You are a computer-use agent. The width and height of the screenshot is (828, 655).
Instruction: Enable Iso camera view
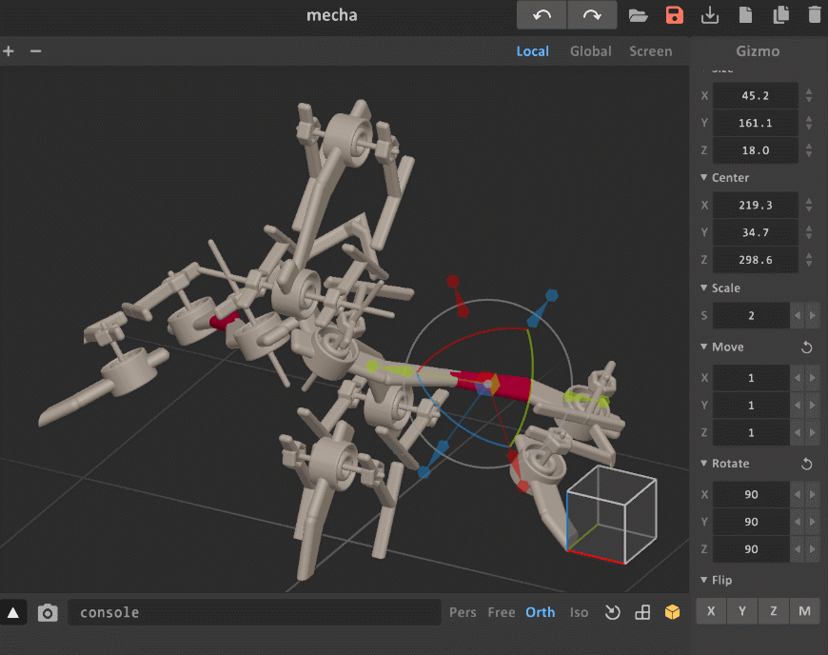579,612
